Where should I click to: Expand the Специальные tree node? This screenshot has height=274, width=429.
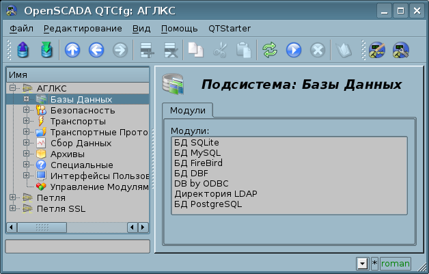tap(26, 165)
